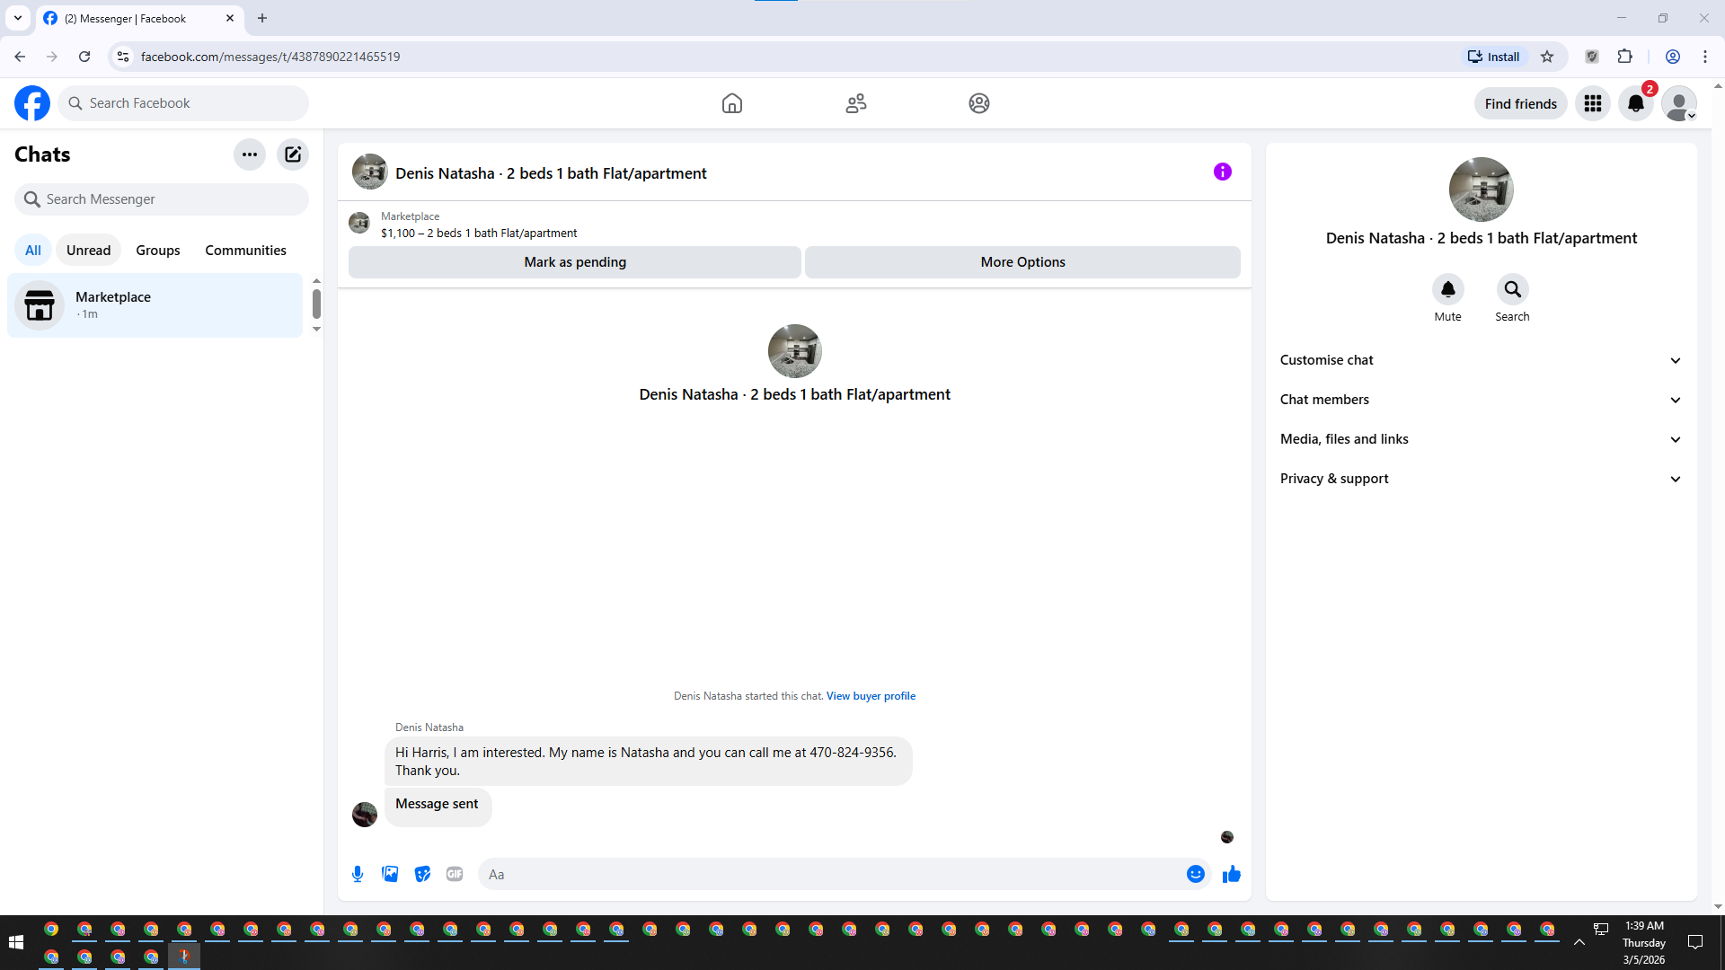Open Denis Natasha chat header avatar
Image resolution: width=1725 pixels, height=970 pixels.
pos(369,172)
